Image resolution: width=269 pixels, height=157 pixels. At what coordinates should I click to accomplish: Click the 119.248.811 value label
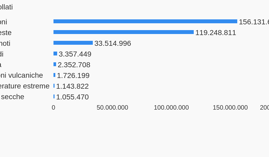(x=216, y=33)
